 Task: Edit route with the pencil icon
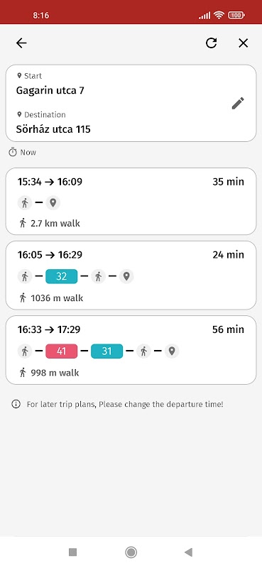(x=238, y=103)
